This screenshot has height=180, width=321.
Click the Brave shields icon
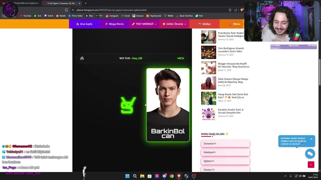pyautogui.click(x=242, y=10)
